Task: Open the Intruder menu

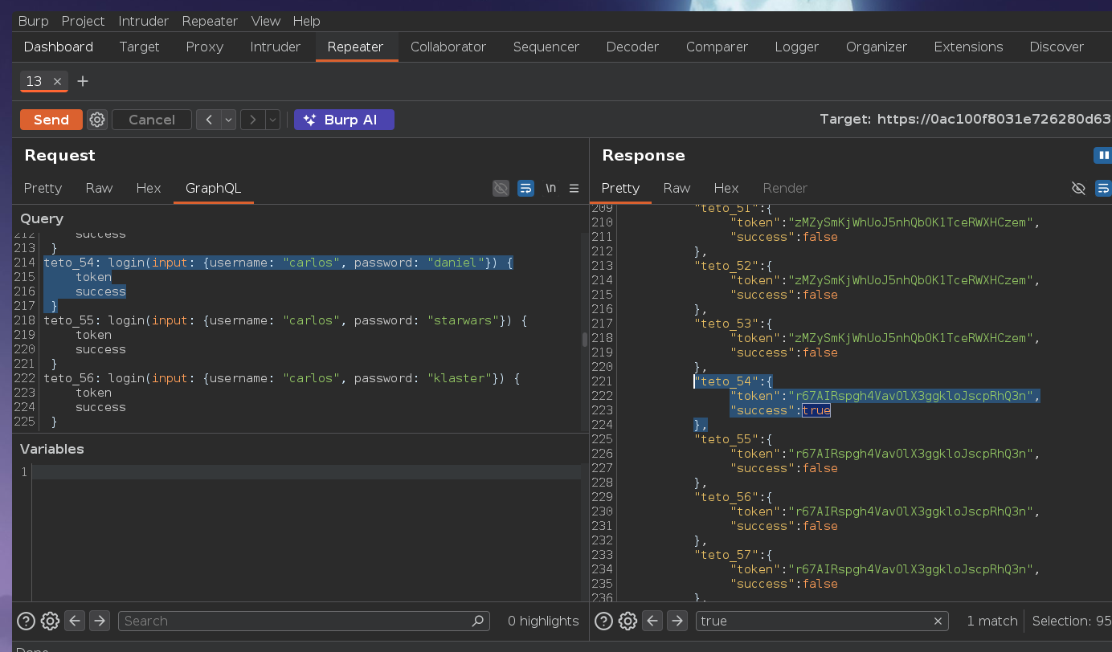Action: click(144, 21)
